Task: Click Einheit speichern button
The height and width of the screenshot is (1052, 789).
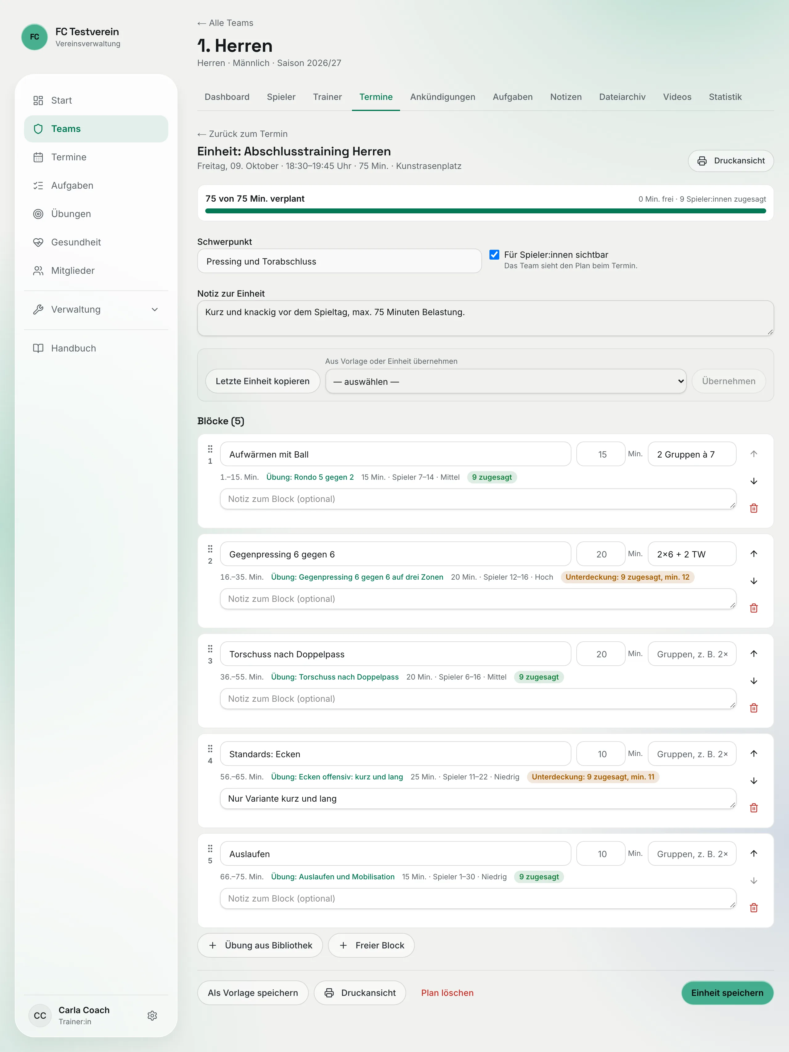Action: click(727, 992)
